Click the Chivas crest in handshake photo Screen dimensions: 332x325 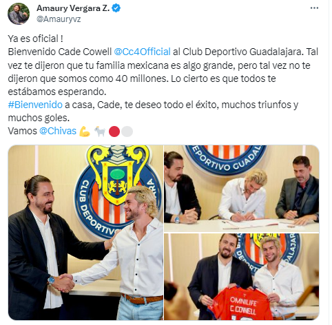pyautogui.click(x=117, y=191)
